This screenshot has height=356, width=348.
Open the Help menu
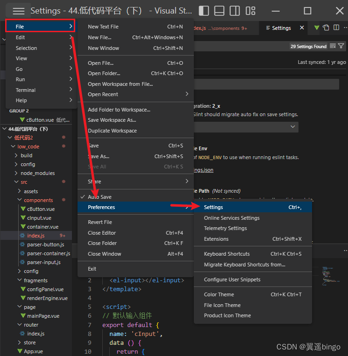point(41,100)
